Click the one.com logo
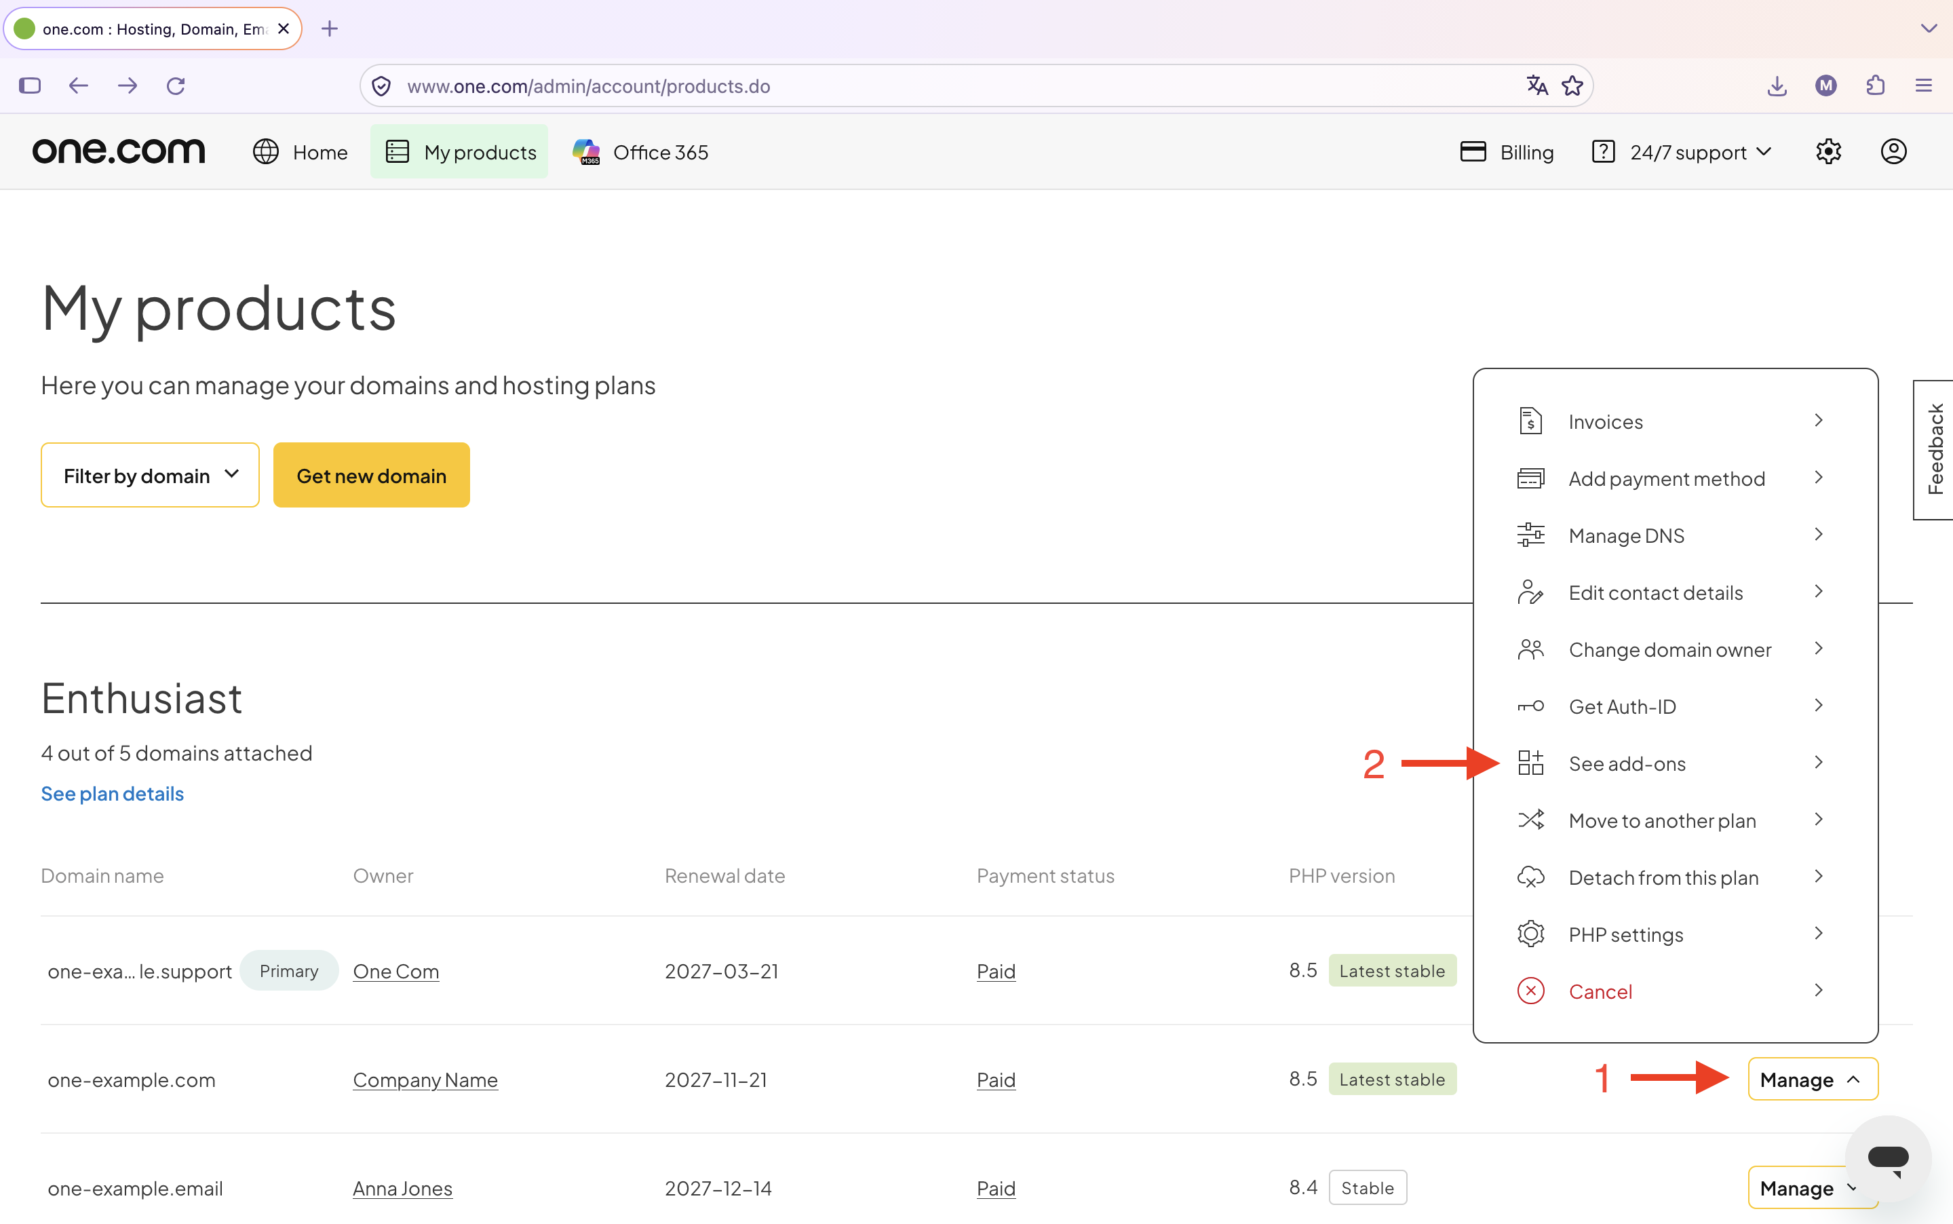 118,151
